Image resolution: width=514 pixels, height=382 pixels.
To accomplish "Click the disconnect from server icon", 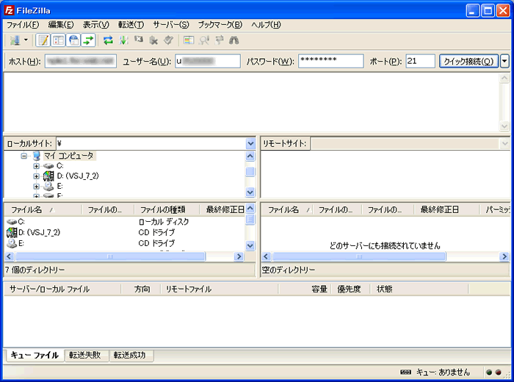I will [153, 40].
